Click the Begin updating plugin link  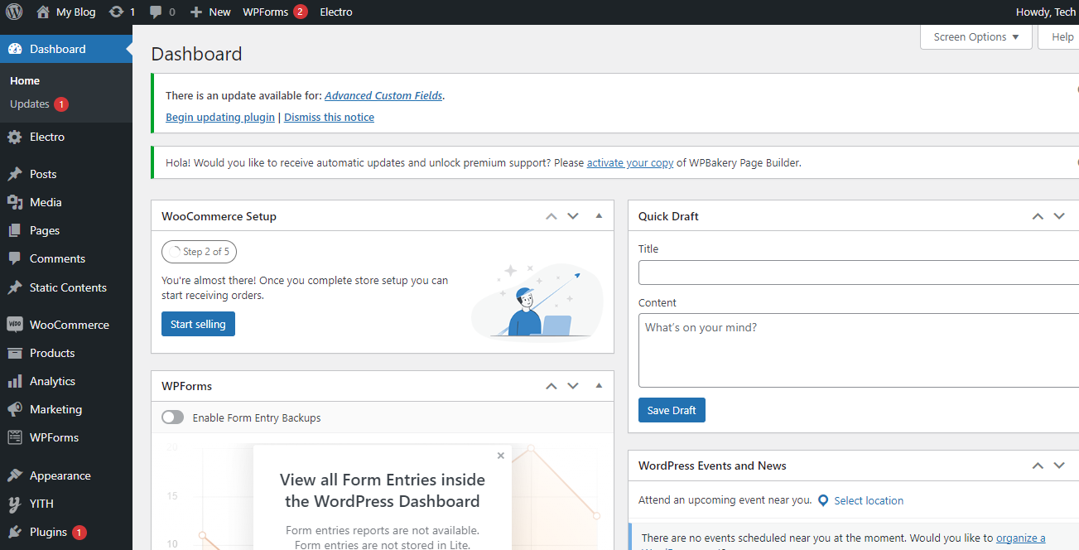point(220,117)
